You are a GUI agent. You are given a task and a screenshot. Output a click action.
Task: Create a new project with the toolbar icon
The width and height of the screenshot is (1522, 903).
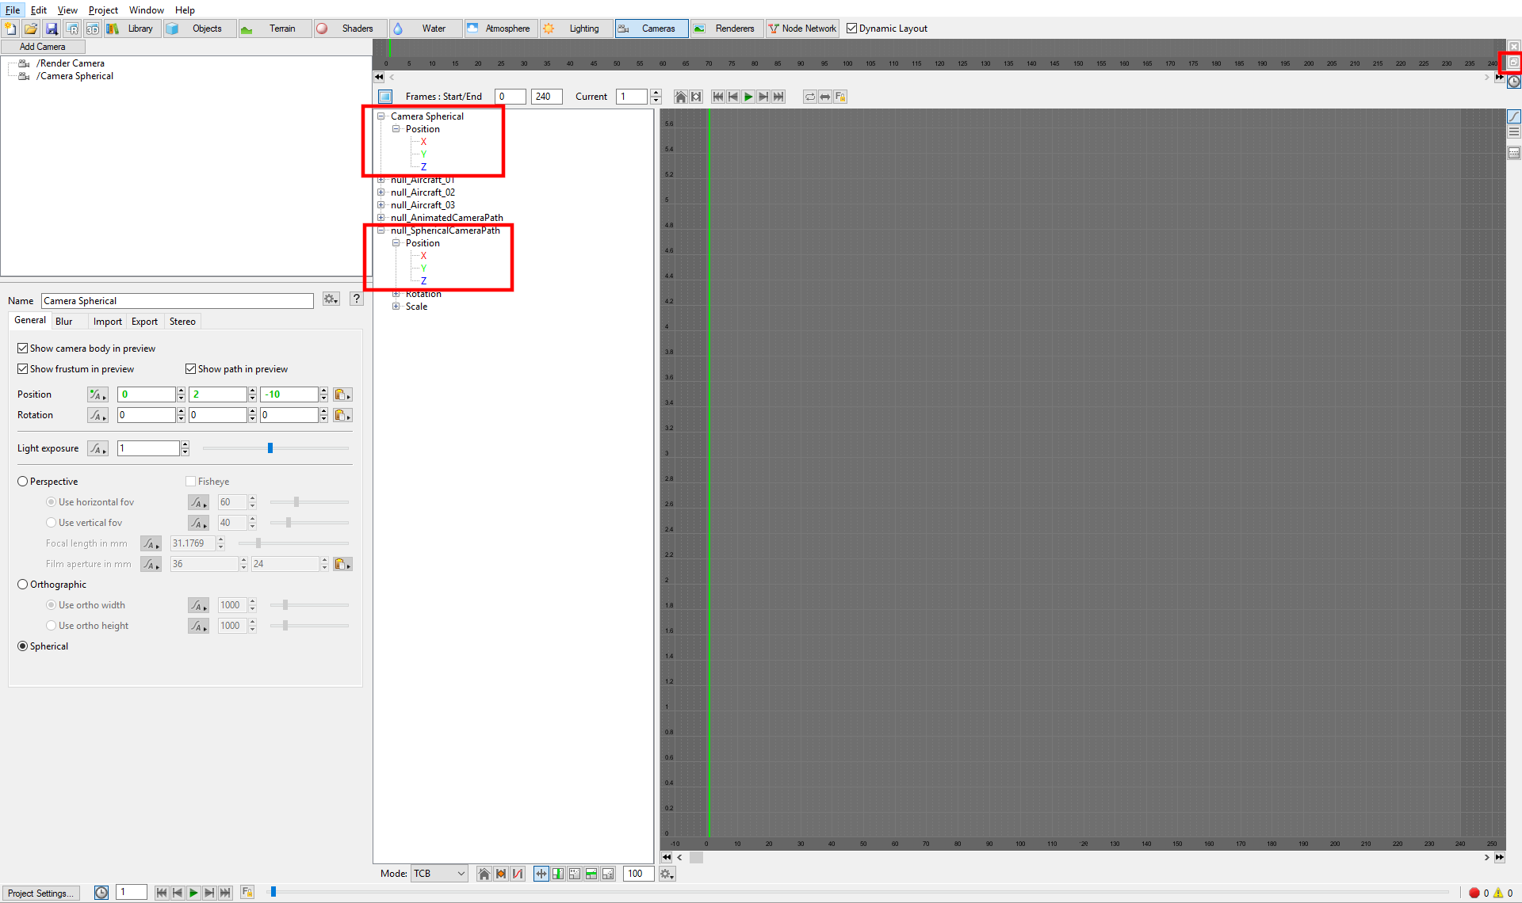pyautogui.click(x=10, y=29)
